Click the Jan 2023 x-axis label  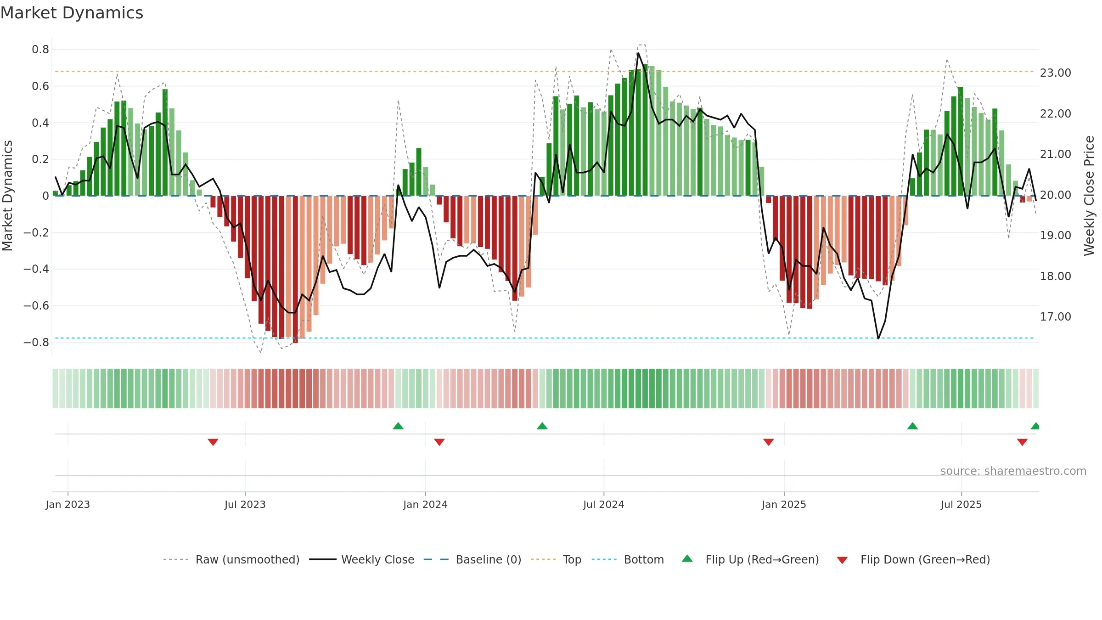coord(68,504)
